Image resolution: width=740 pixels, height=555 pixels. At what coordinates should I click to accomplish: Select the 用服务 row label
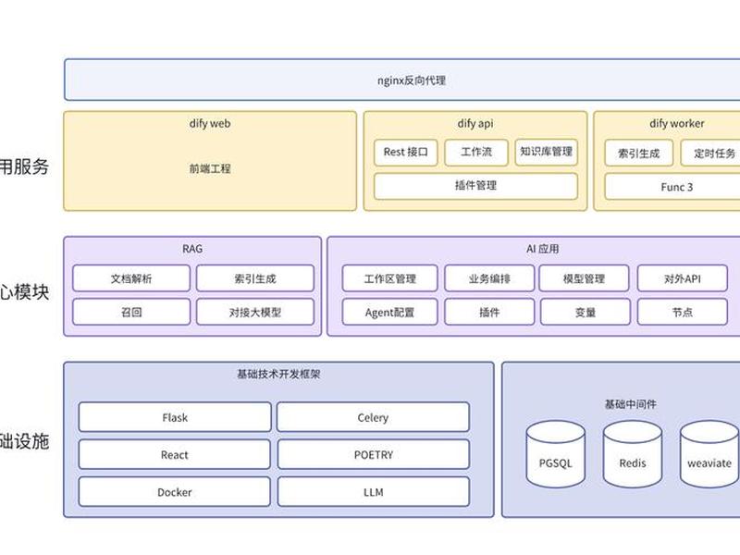pyautogui.click(x=24, y=166)
